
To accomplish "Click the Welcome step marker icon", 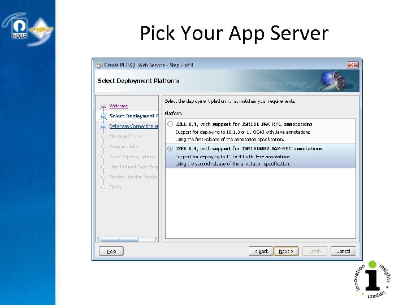I will [103, 106].
